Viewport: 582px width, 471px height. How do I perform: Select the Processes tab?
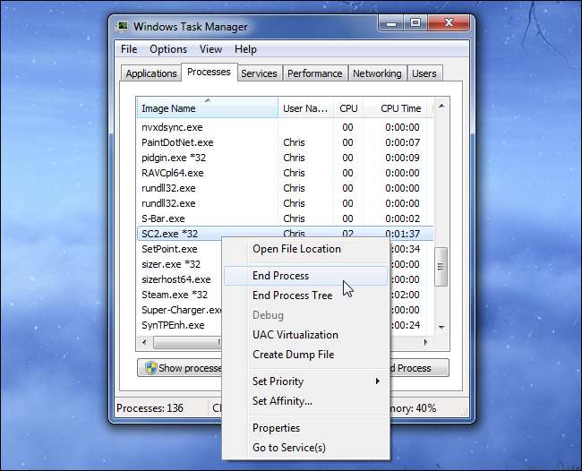click(209, 72)
